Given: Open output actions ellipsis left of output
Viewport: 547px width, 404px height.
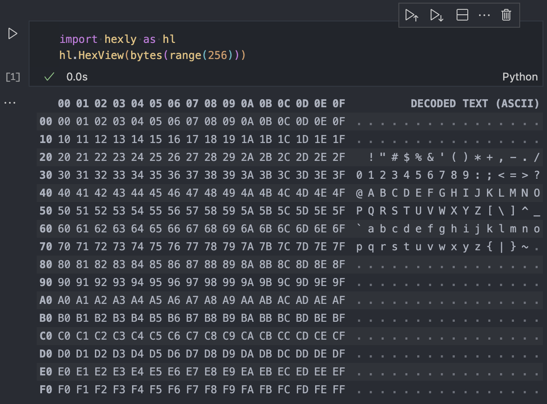Looking at the screenshot, I should [10, 103].
